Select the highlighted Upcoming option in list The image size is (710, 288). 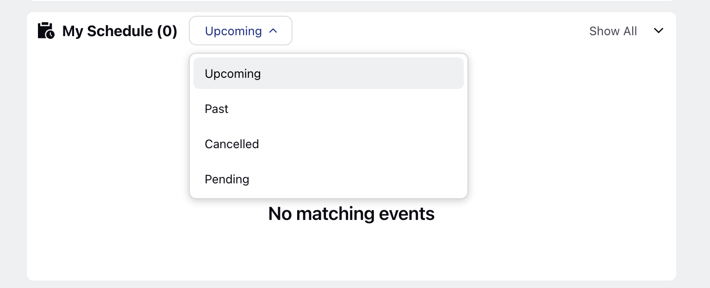coord(329,74)
